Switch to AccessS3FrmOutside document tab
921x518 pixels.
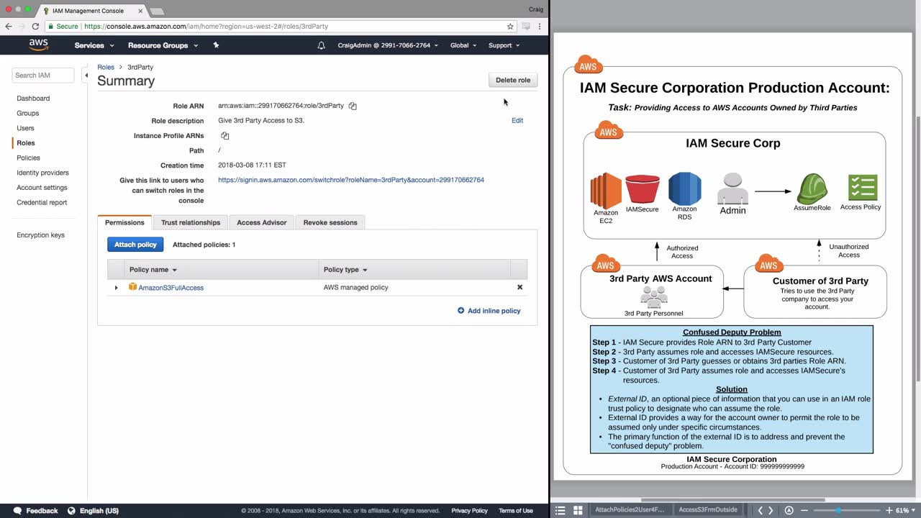tap(708, 510)
